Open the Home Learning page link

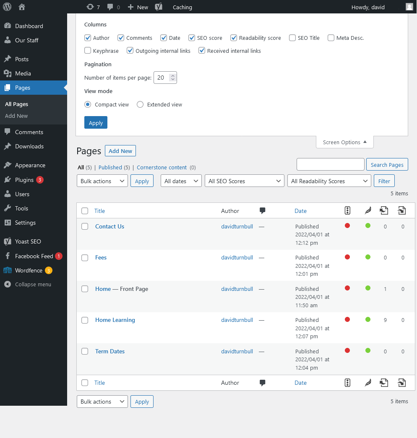tap(115, 320)
